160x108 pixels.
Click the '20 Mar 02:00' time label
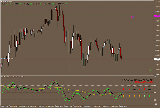(x=105, y=106)
